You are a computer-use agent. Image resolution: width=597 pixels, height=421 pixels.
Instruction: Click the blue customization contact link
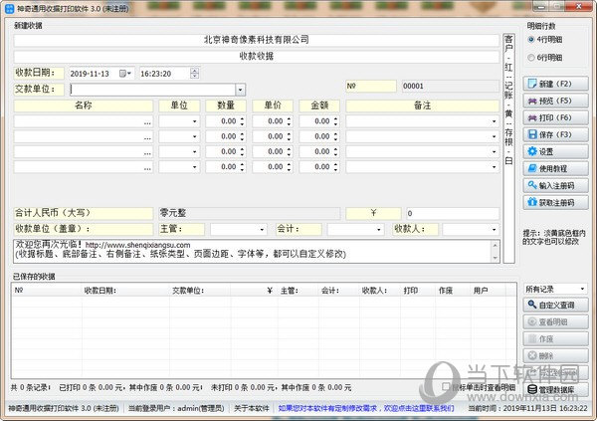click(x=366, y=408)
